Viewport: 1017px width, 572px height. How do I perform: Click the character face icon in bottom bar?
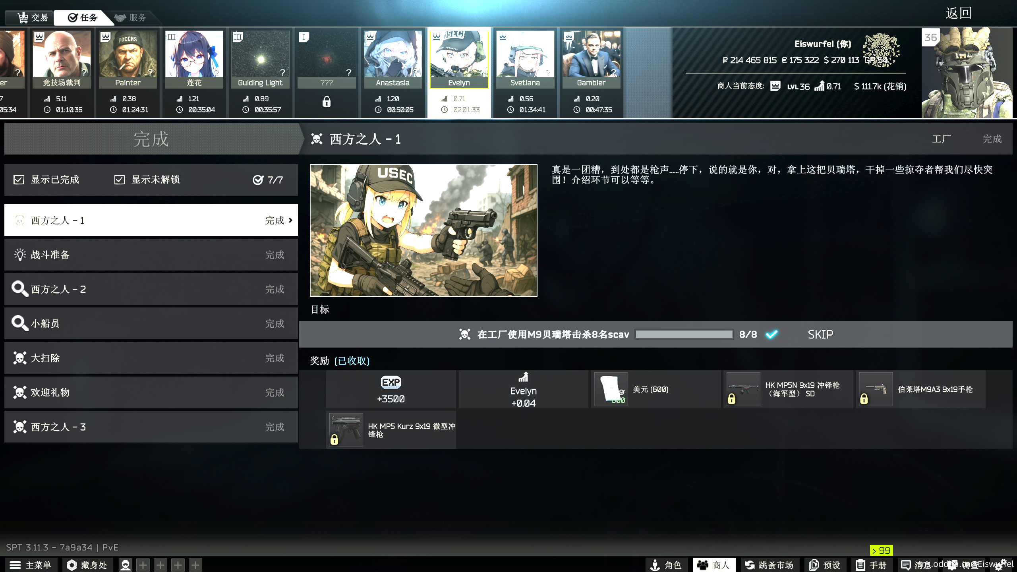click(126, 565)
